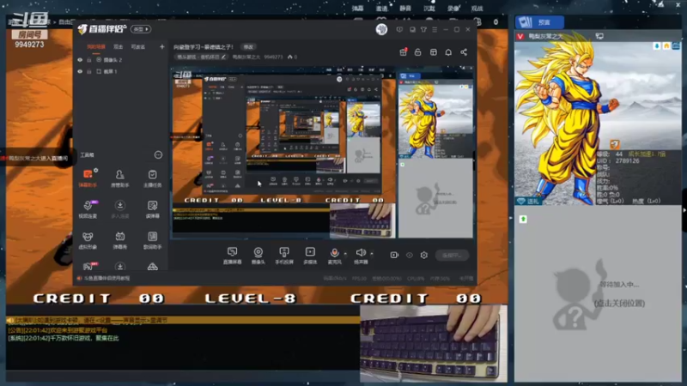Image resolution: width=687 pixels, height=386 pixels.
Task: Add a 手机投屏 phone-cast source
Action: click(284, 255)
